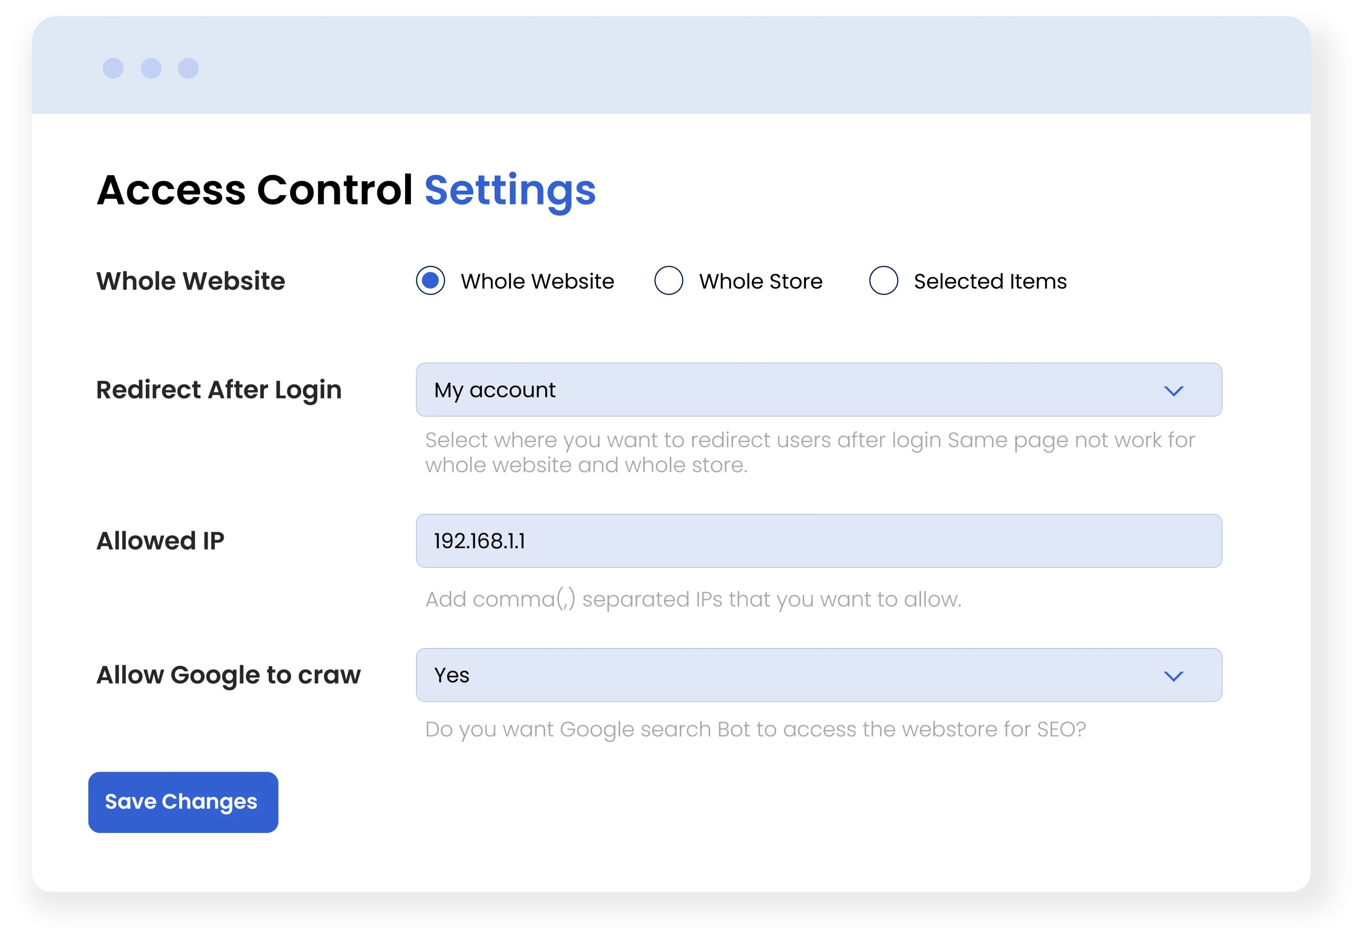This screenshot has height=940, width=1363.
Task: Open the Yes crawl permission dropdown
Action: click(818, 675)
